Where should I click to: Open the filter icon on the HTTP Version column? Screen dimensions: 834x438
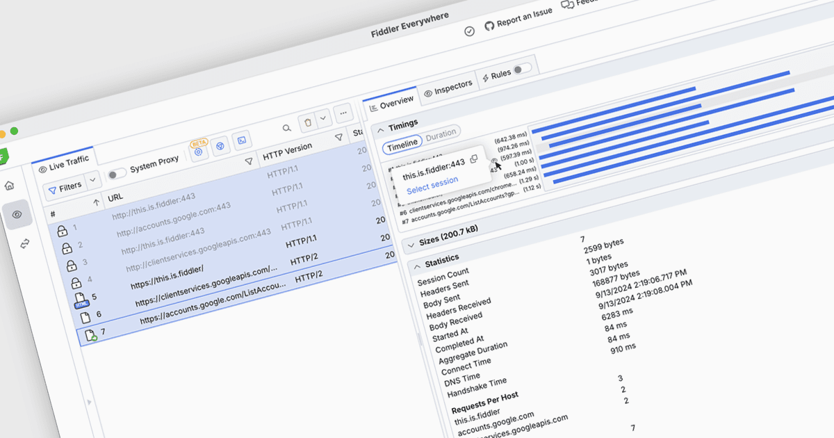[339, 138]
